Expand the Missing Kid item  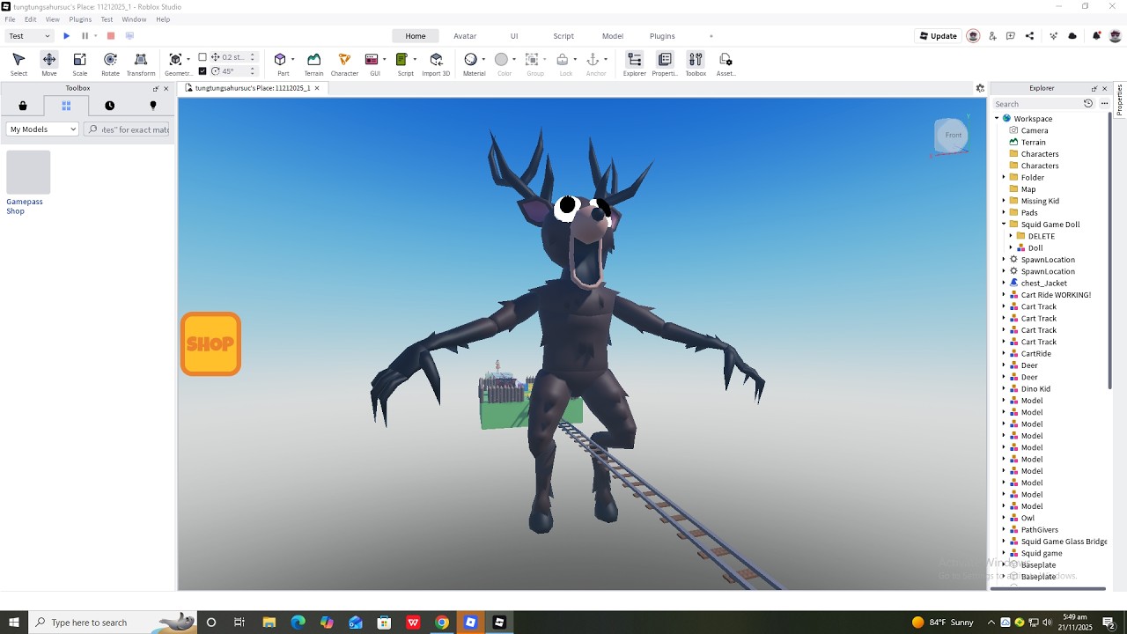pos(1004,201)
